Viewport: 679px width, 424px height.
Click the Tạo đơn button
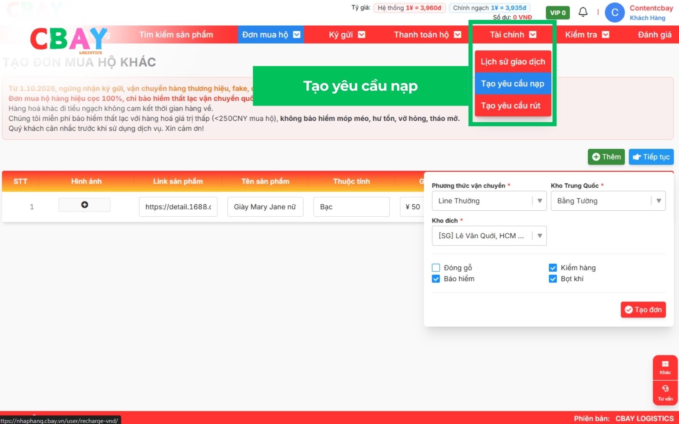click(x=643, y=310)
